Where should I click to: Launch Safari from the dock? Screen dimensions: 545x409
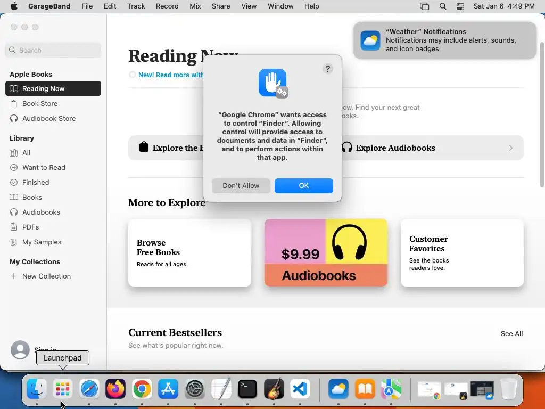tap(89, 388)
